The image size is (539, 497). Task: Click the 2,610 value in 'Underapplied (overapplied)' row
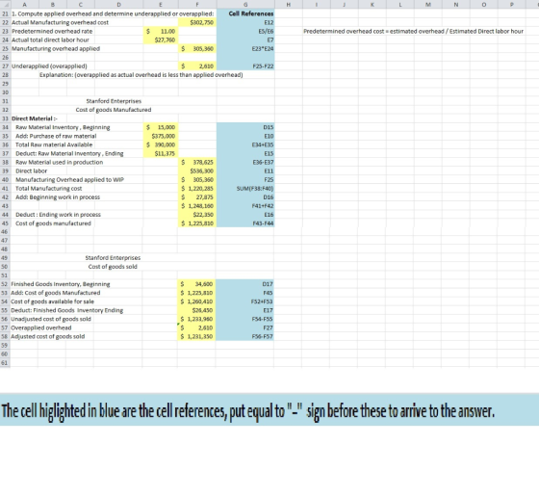point(197,66)
